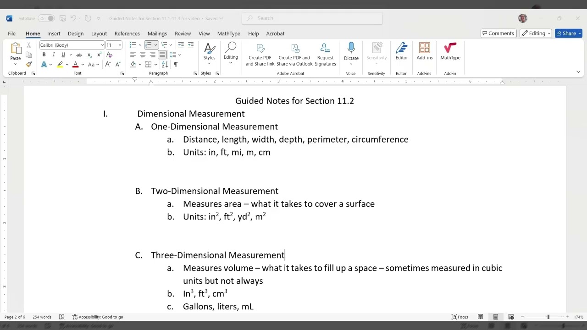Apply subscript formatting
The image size is (587, 330).
(89, 55)
